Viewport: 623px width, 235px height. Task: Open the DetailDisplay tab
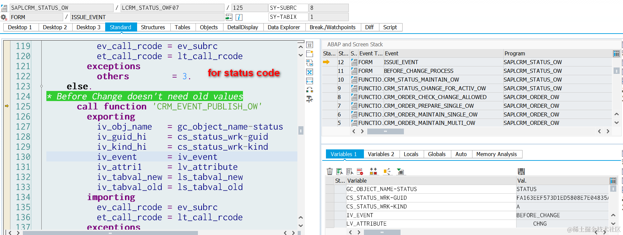point(243,27)
